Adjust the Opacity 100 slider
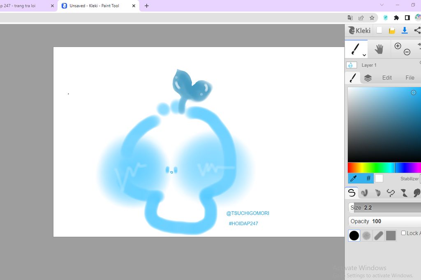This screenshot has width=421, height=280. 384,221
